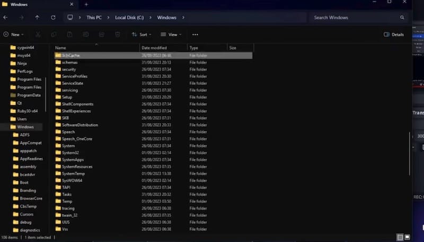This screenshot has width=424, height=242.
Task: Open the New item dropdown
Action: 14,34
